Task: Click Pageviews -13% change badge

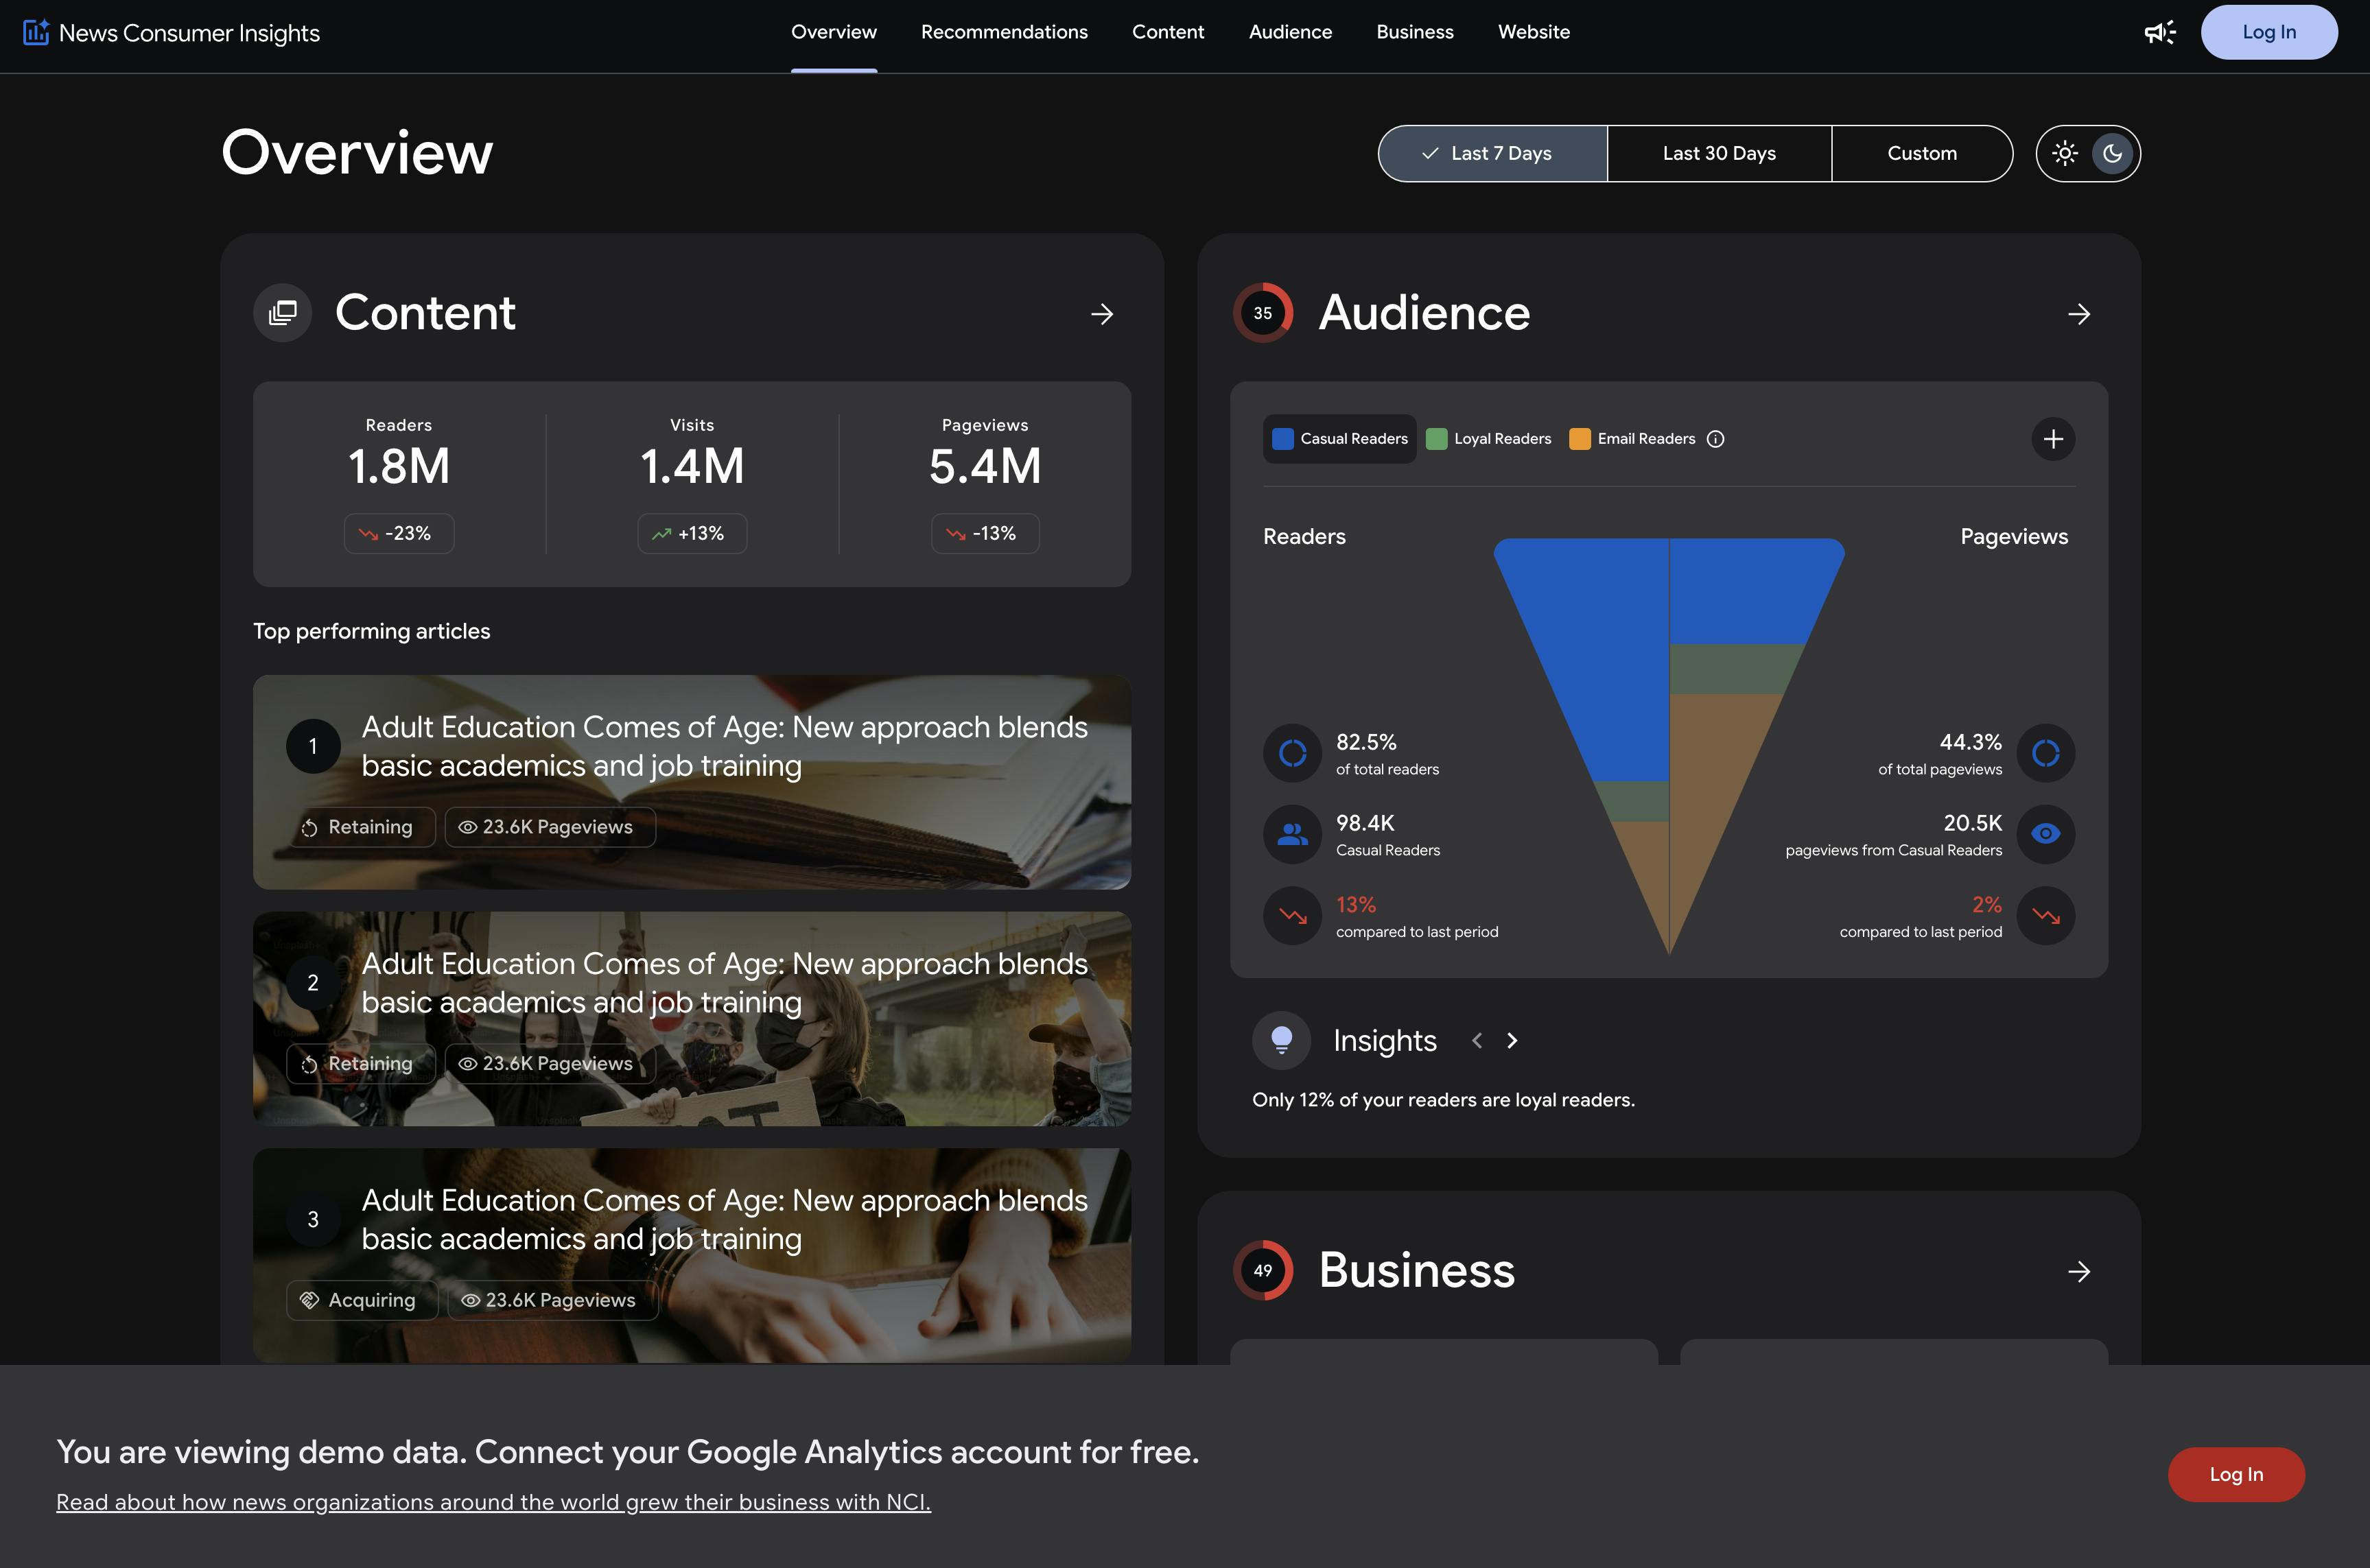Action: click(x=985, y=534)
